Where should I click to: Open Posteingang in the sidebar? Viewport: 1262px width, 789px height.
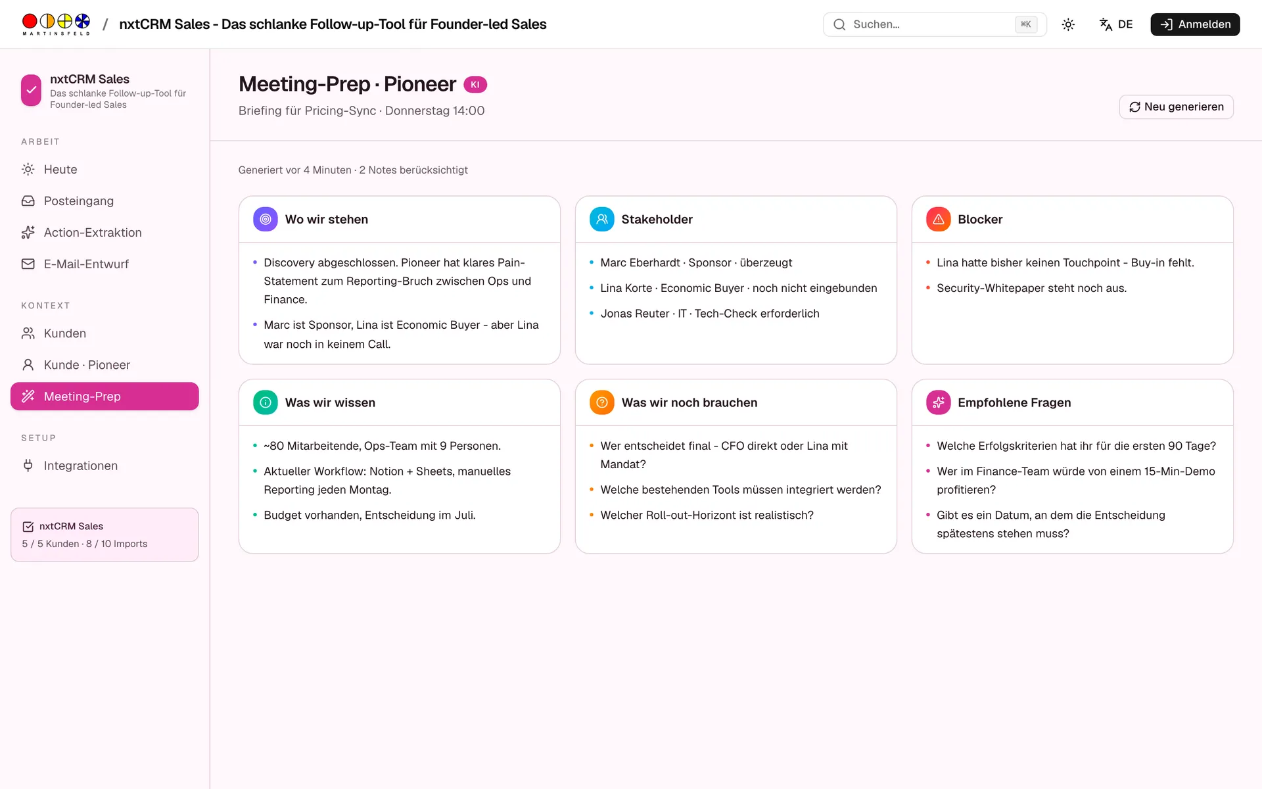coord(105,201)
